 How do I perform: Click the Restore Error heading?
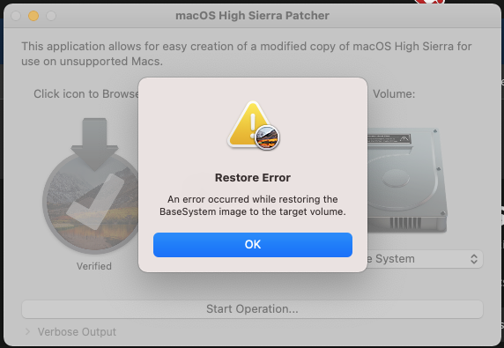(253, 178)
